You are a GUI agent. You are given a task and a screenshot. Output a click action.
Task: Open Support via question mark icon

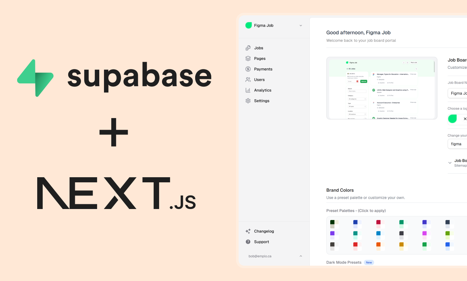click(x=248, y=242)
